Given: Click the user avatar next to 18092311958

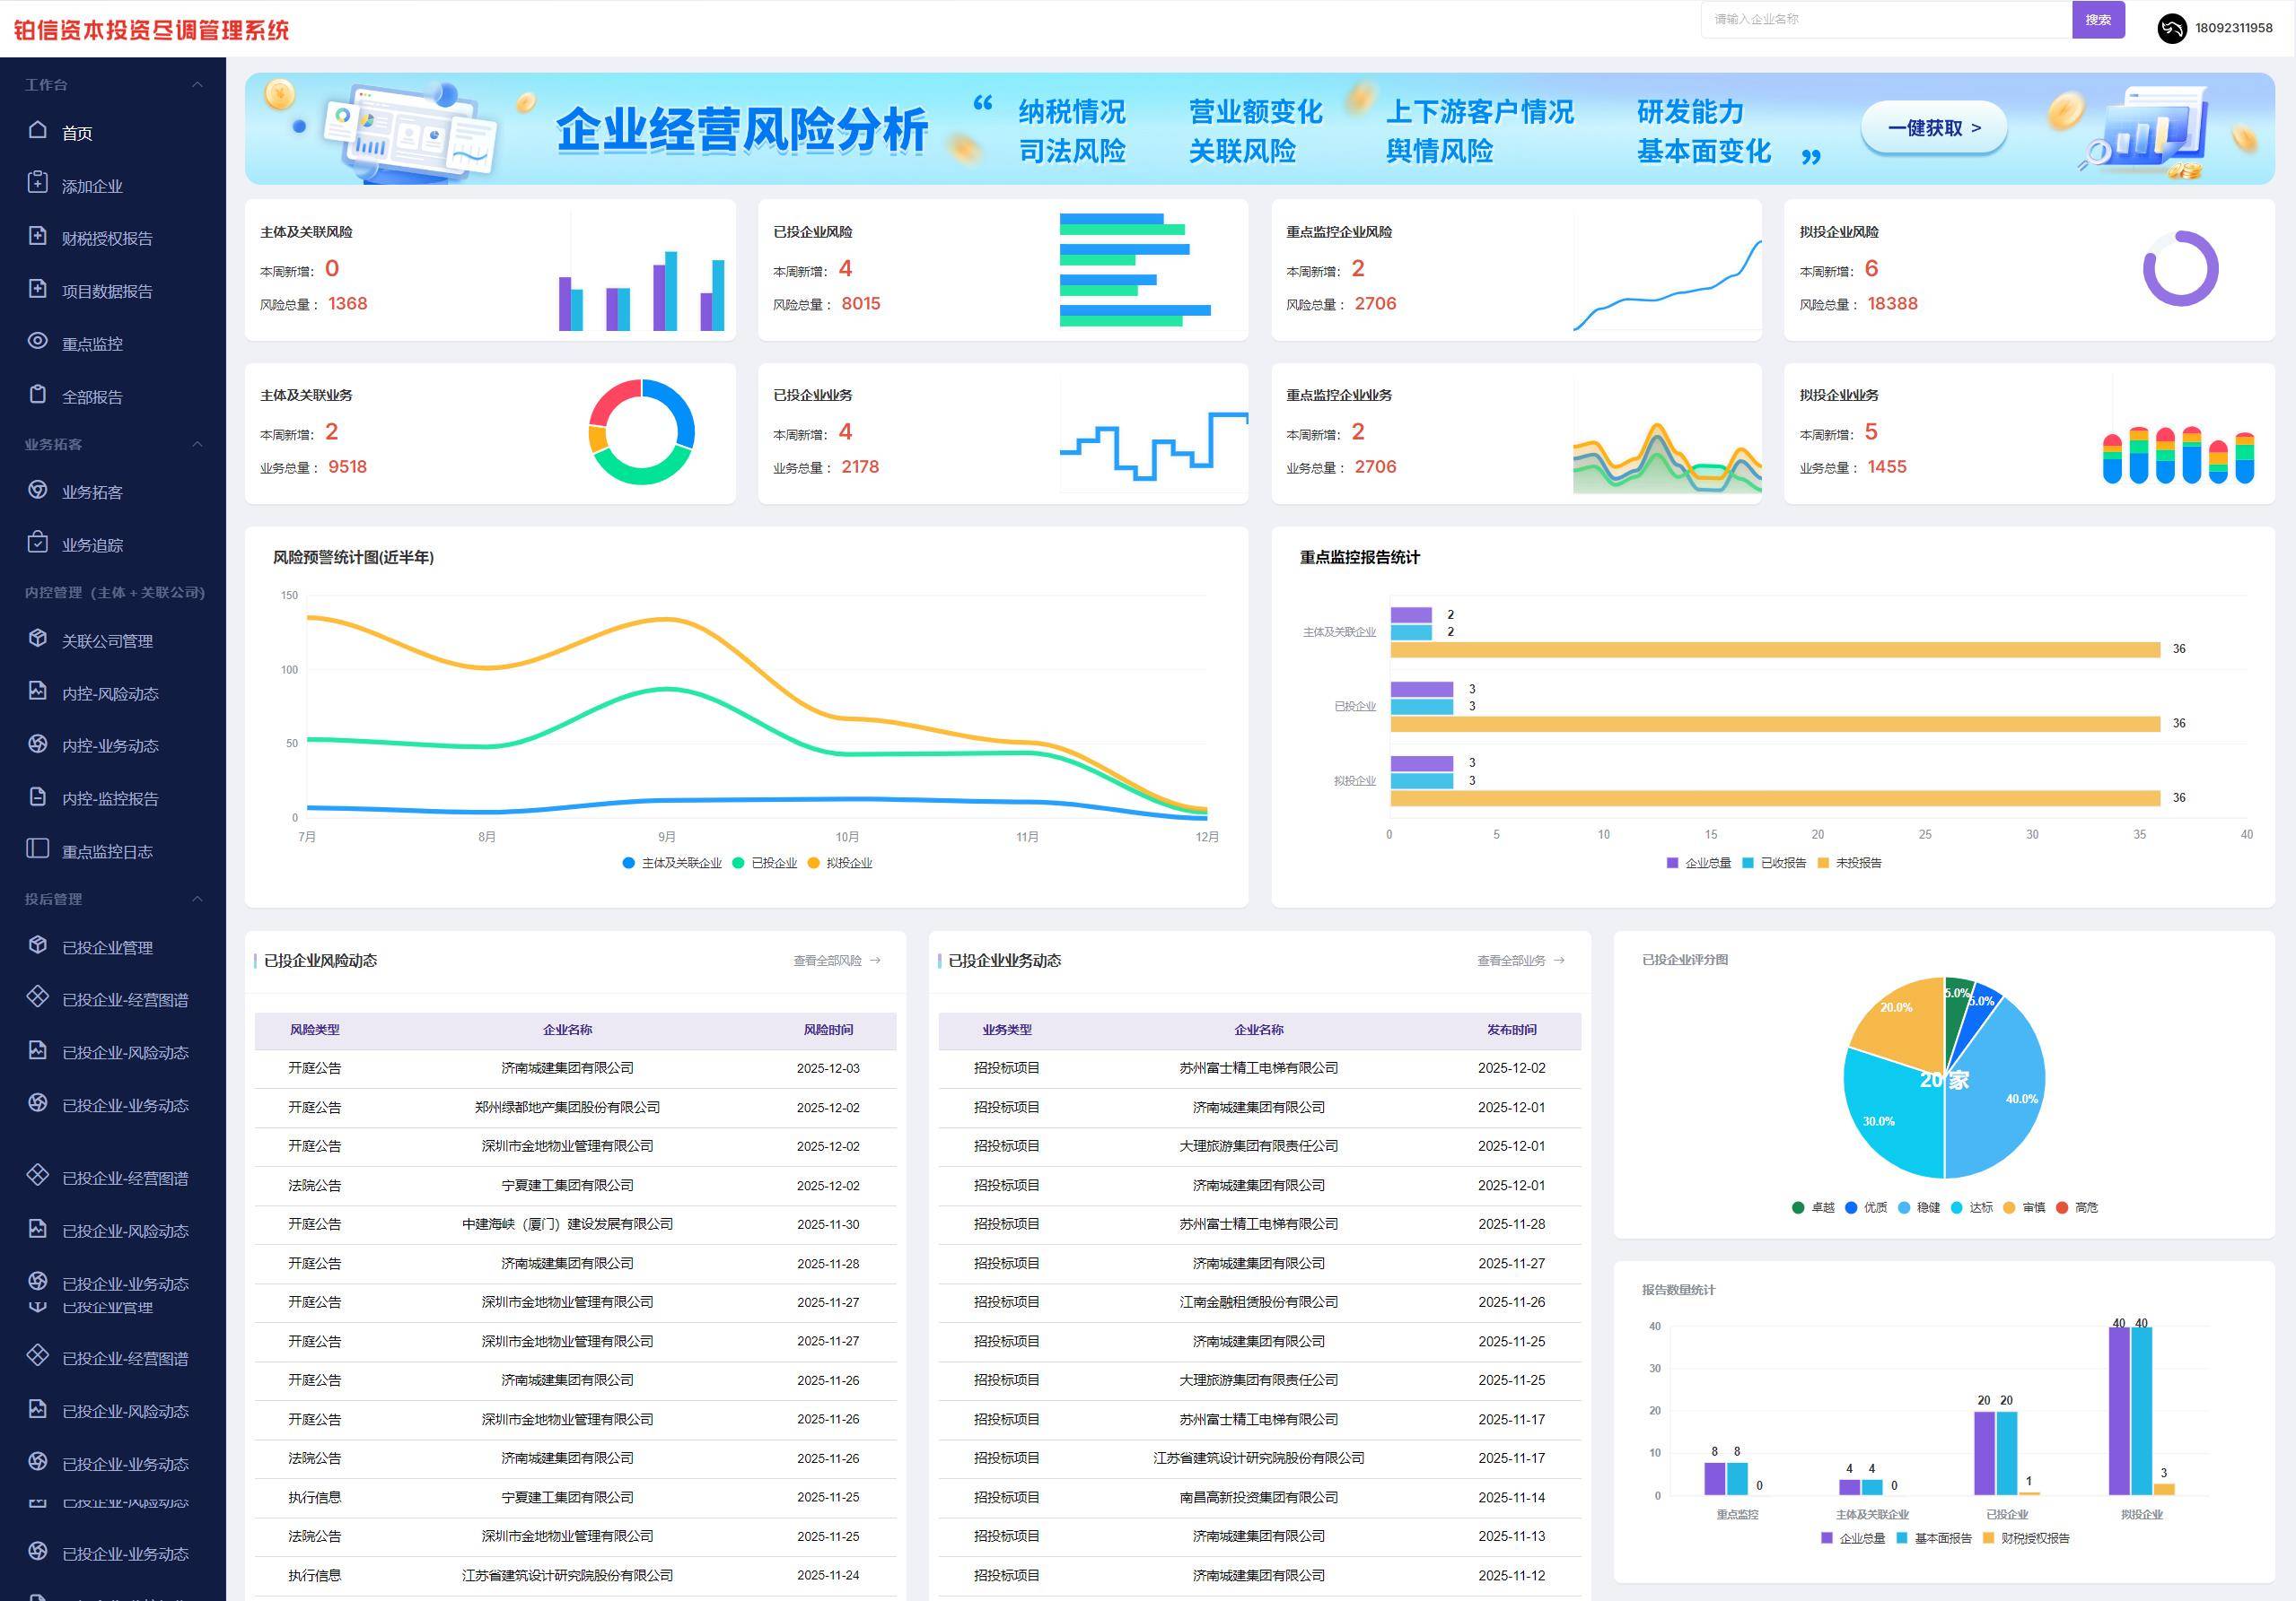Looking at the screenshot, I should (2171, 28).
